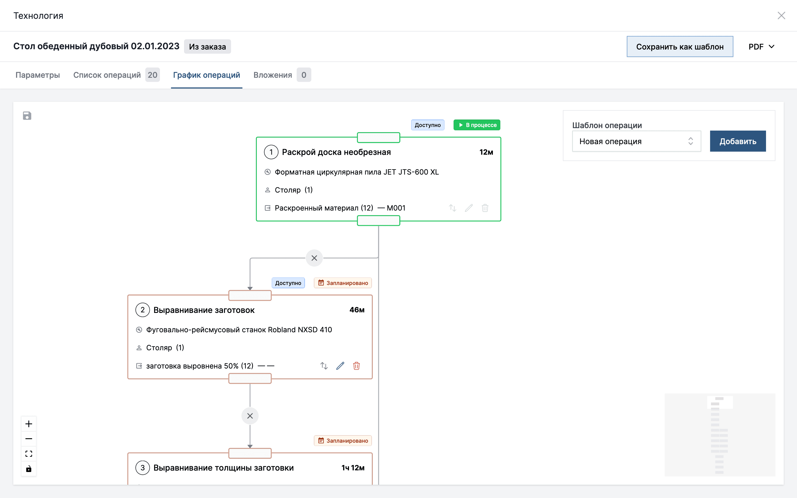Delete operation «Выравнивание заготовок» via trash icon
This screenshot has height=498, width=797.
pos(357,365)
